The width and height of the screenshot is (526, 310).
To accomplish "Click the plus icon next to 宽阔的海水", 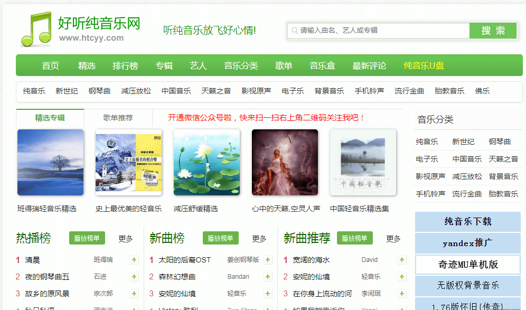I will [x=401, y=260].
